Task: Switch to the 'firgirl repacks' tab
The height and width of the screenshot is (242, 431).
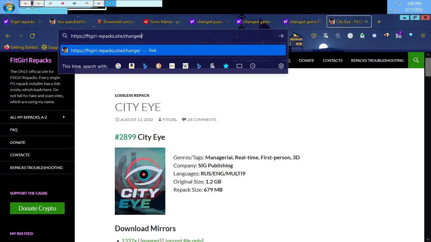Action: click(x=23, y=22)
